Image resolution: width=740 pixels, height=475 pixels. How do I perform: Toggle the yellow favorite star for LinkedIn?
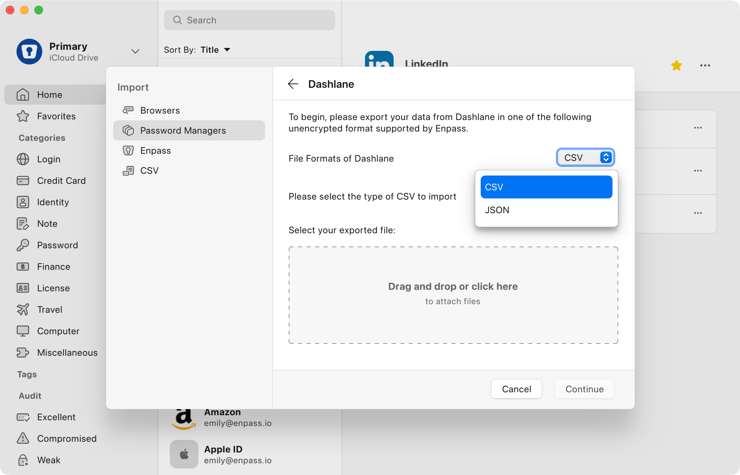point(676,65)
